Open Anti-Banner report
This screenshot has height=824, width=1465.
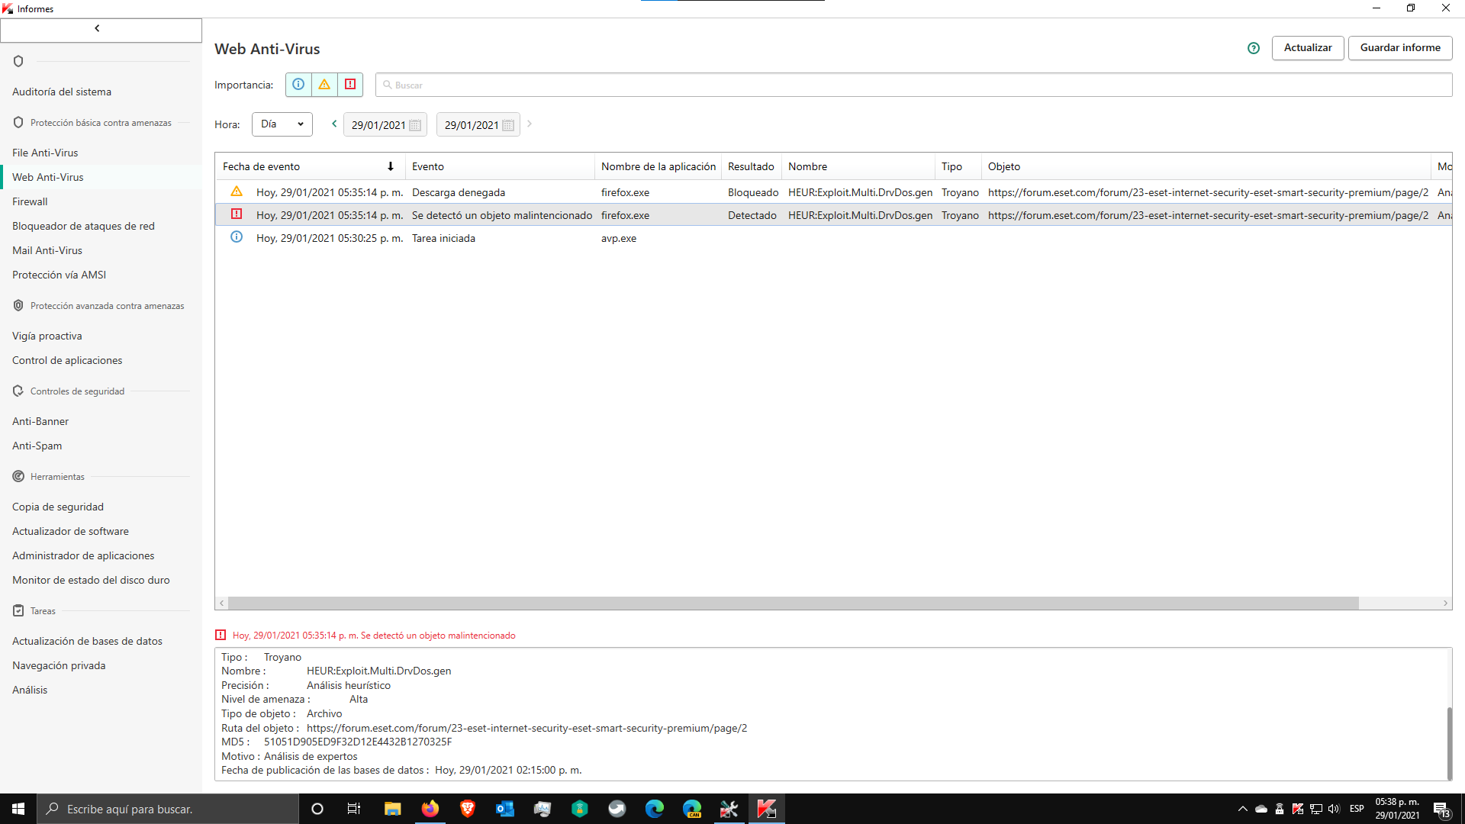pyautogui.click(x=40, y=421)
